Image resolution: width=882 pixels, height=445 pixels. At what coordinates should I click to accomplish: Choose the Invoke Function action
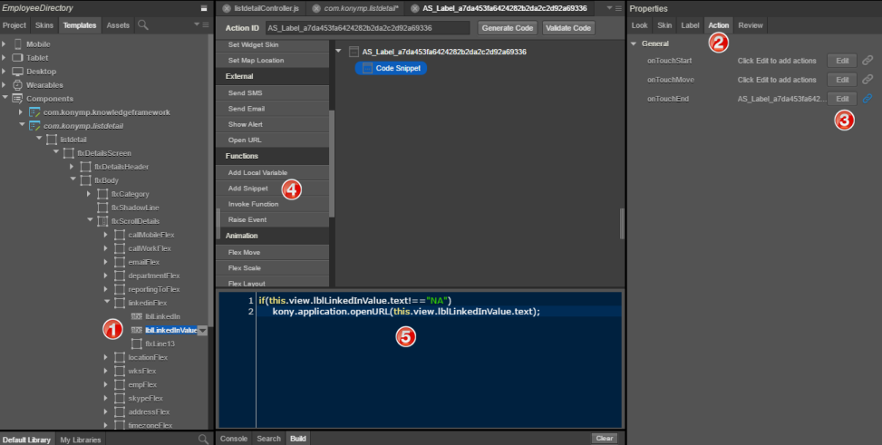(272, 204)
